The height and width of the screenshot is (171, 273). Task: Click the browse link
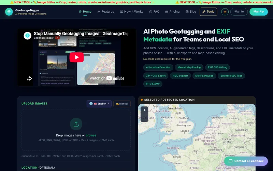(x=91, y=135)
